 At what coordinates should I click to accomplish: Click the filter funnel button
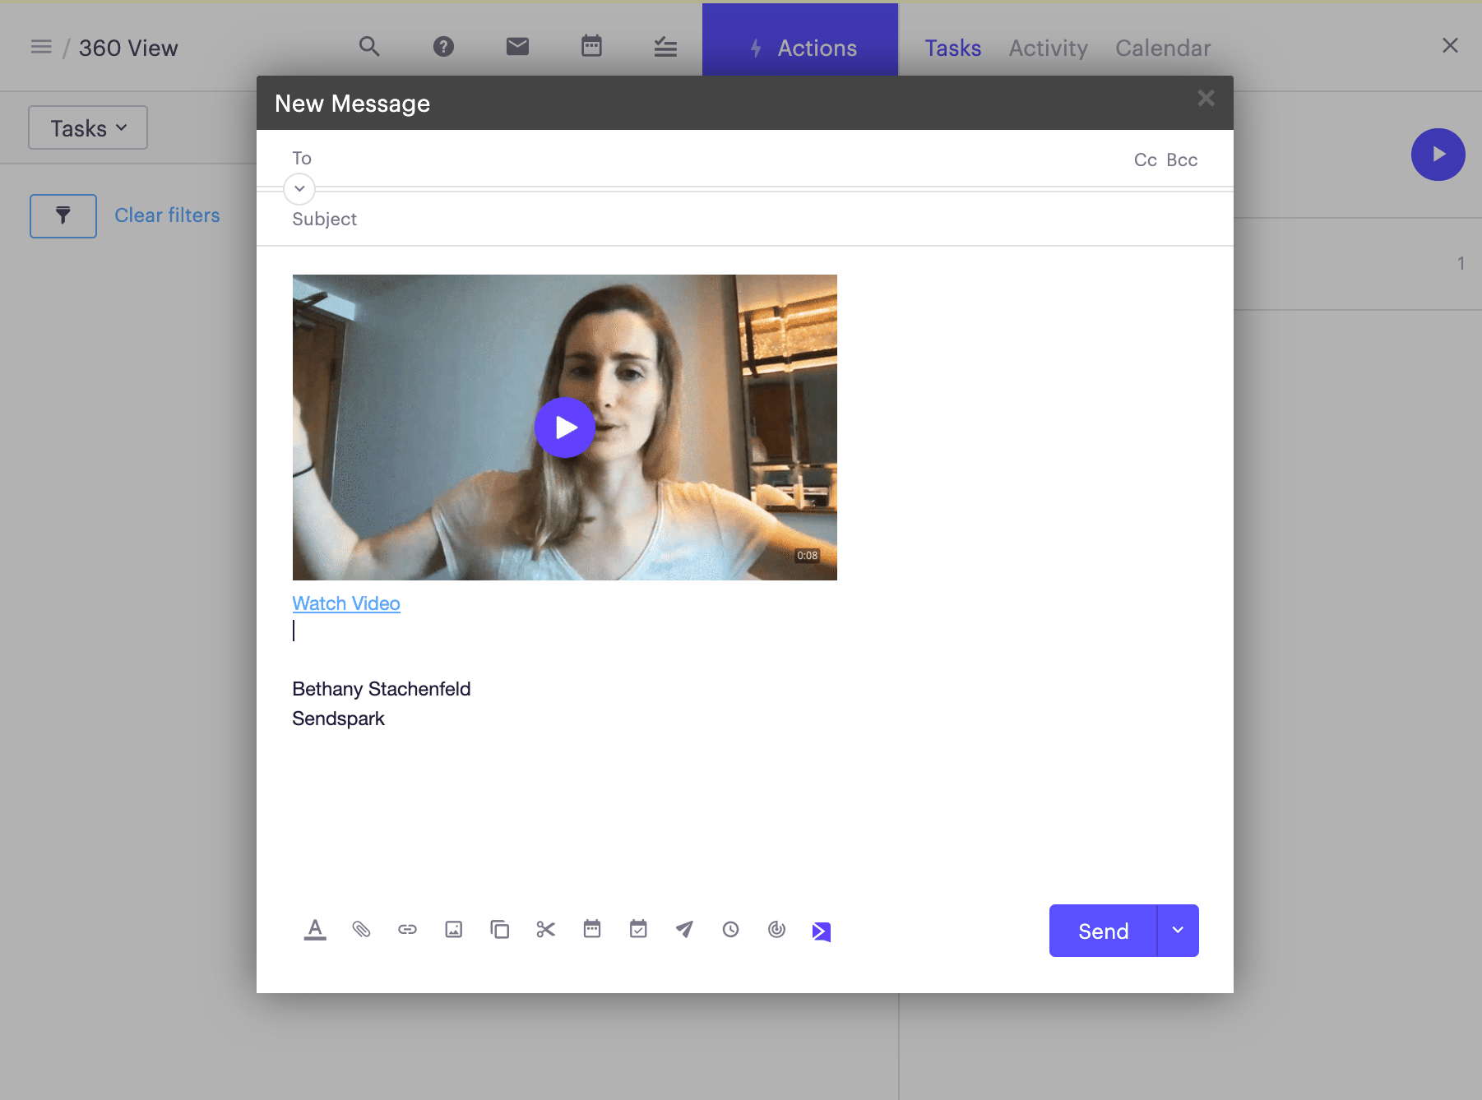63,215
